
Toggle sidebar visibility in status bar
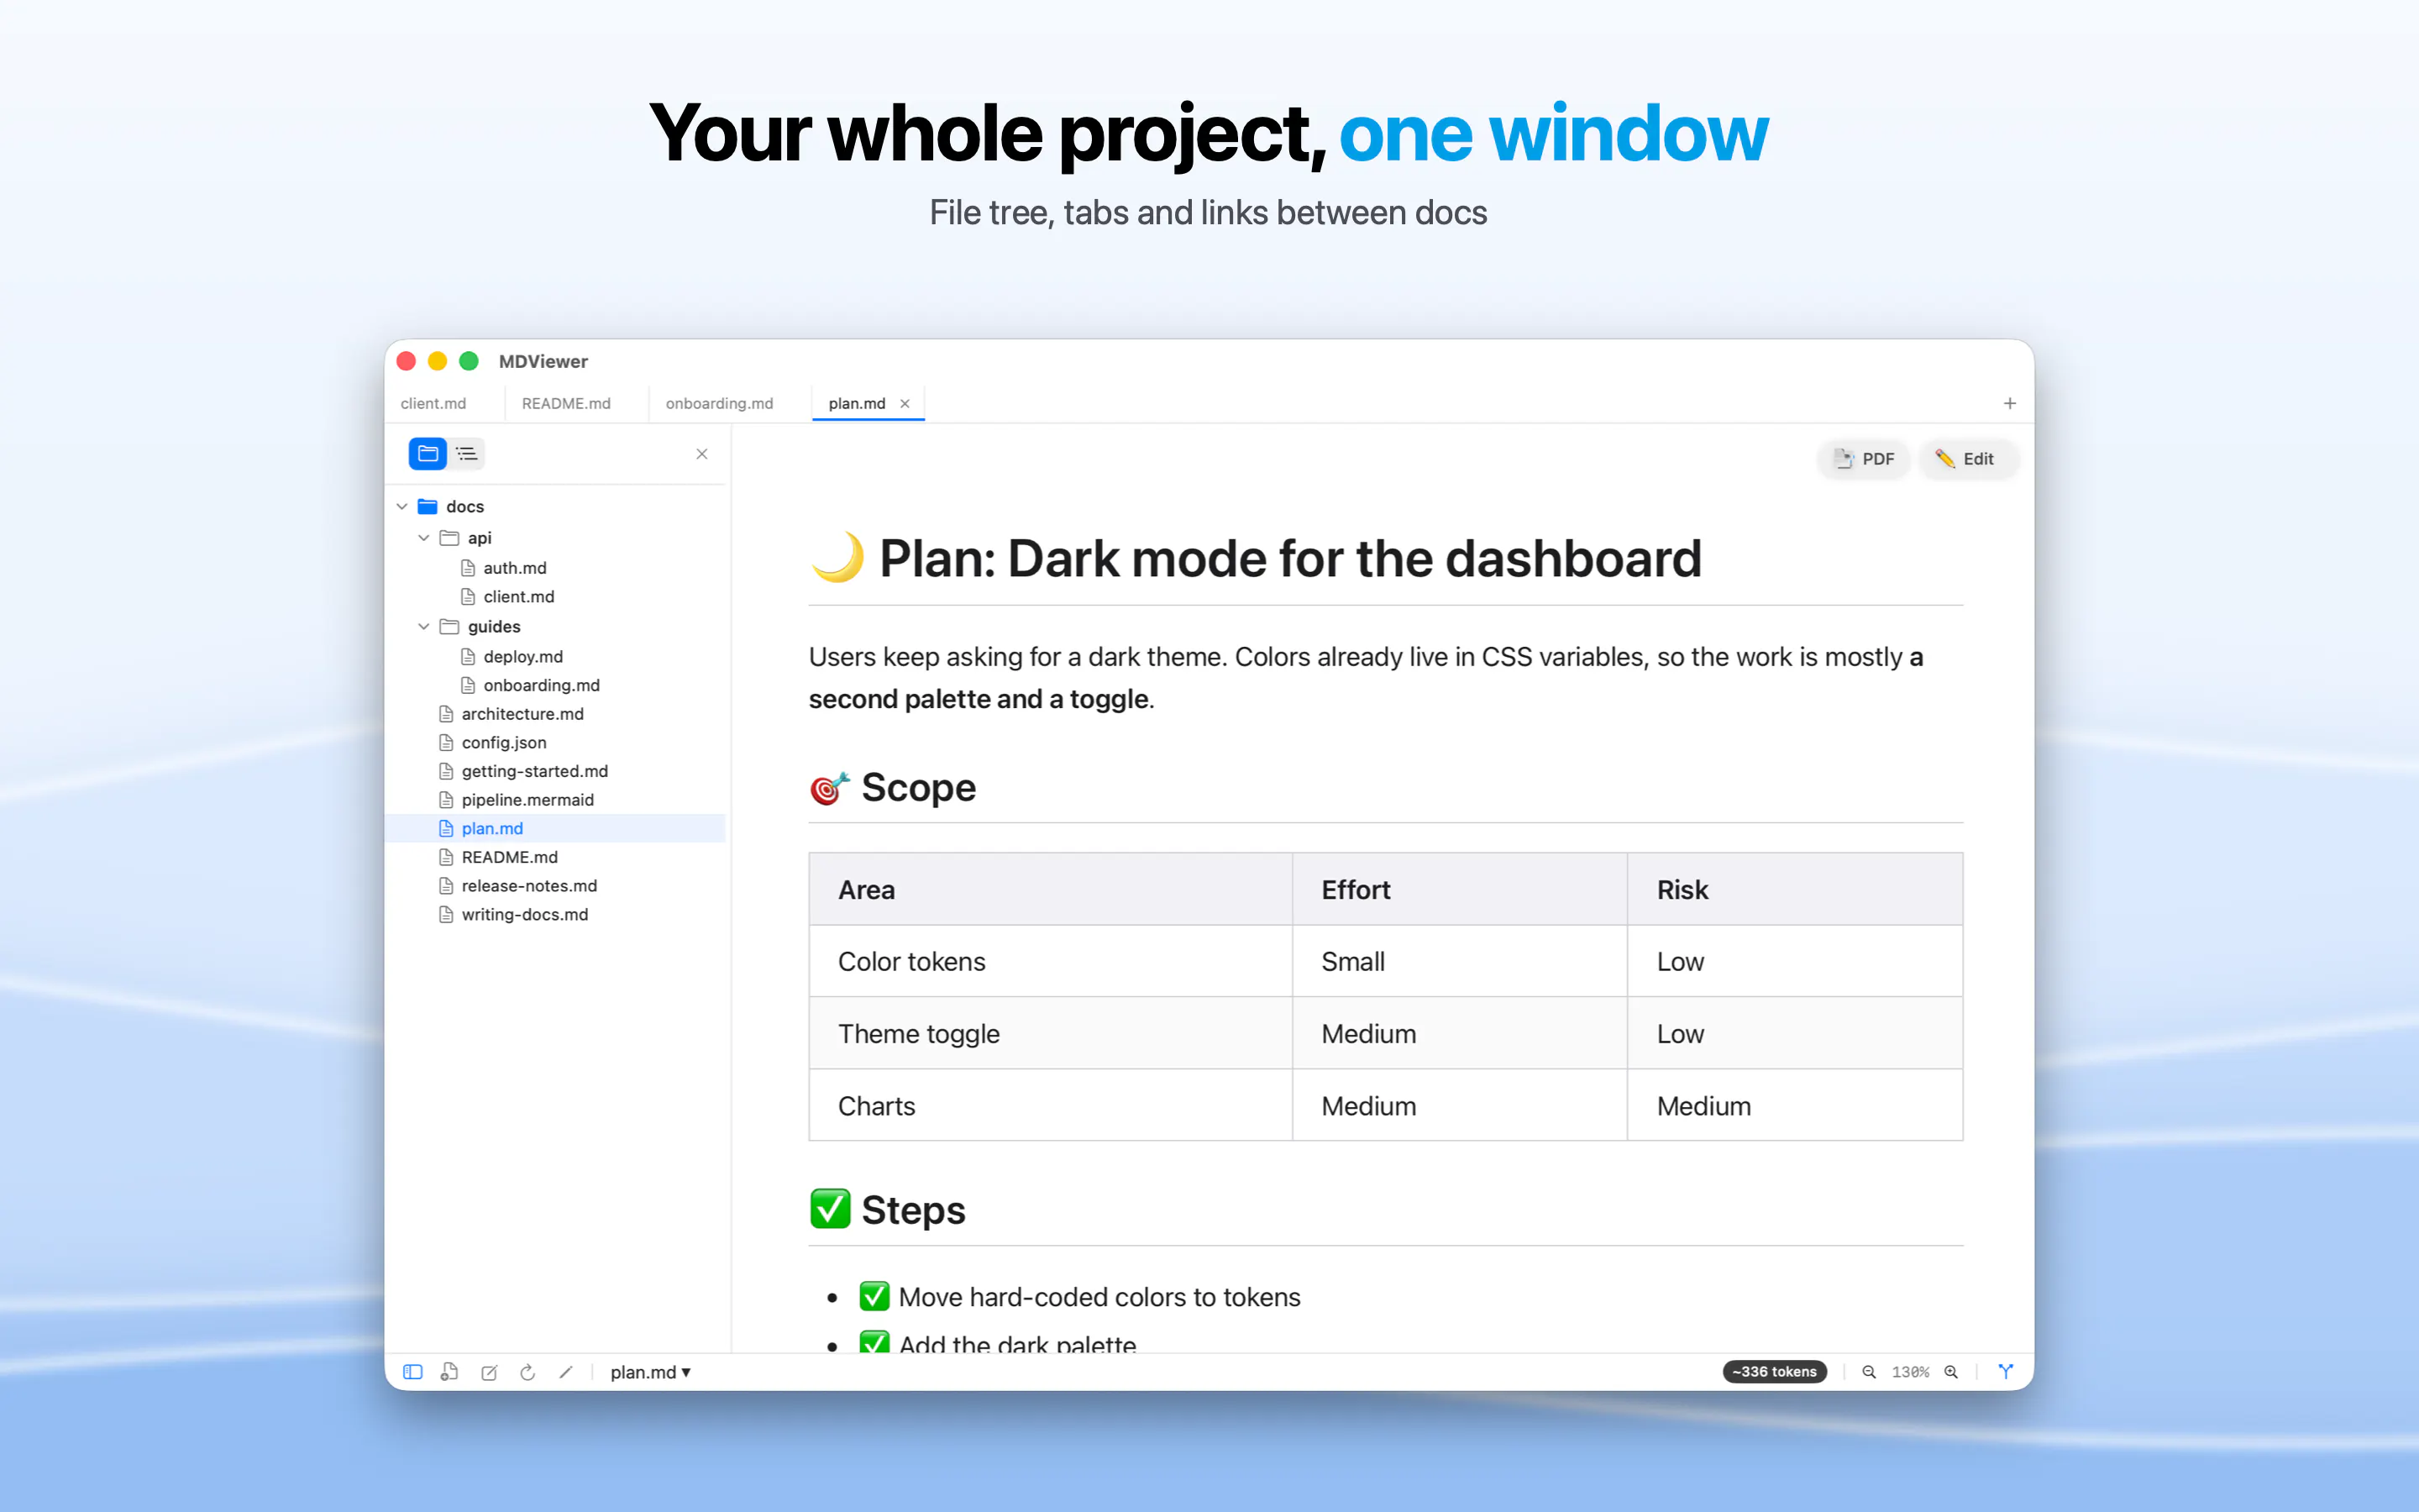coord(412,1372)
